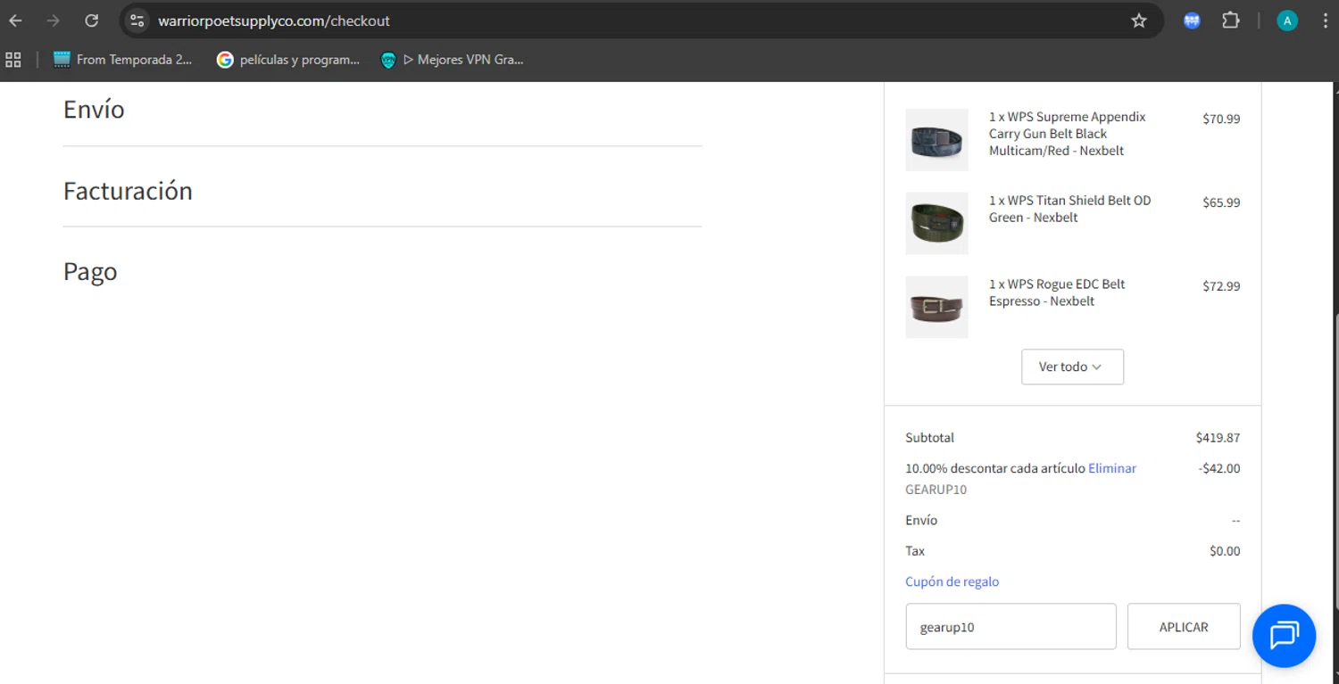The height and width of the screenshot is (684, 1339).
Task: Click the browser forward arrow
Action: (x=54, y=21)
